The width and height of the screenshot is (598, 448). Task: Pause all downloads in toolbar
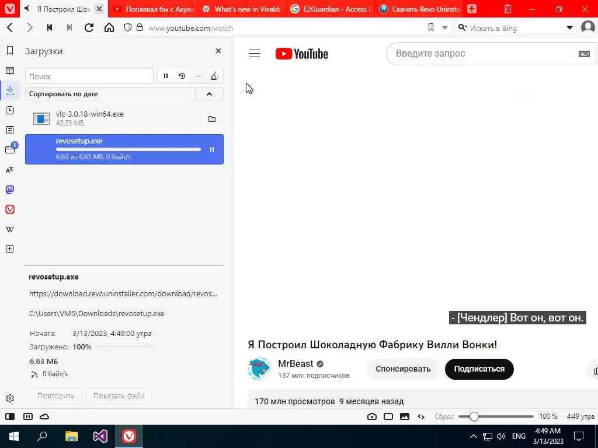(166, 76)
